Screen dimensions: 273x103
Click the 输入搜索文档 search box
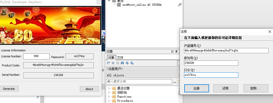pos(139,81)
